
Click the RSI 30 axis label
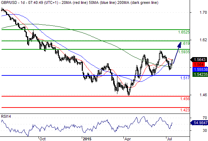[205, 130]
